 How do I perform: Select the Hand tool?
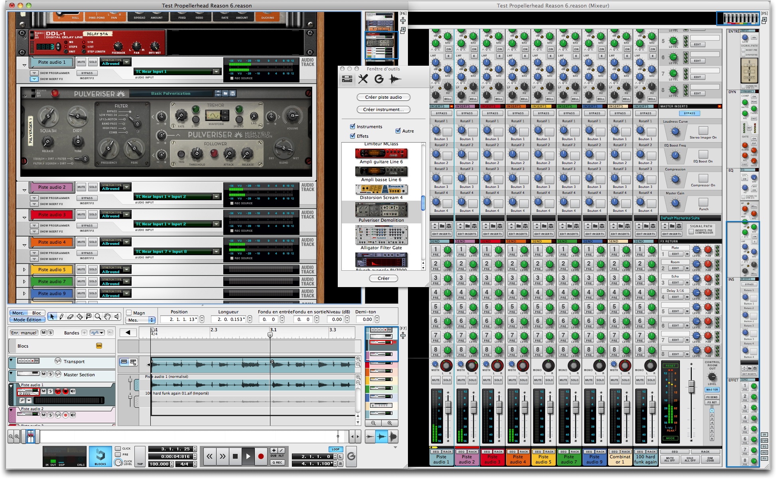tap(107, 317)
